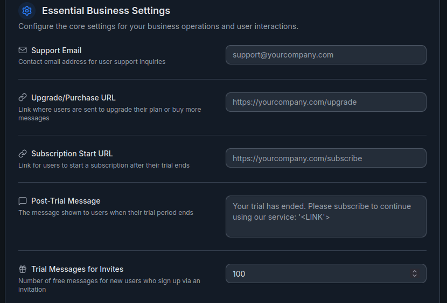The width and height of the screenshot is (447, 303).
Task: Click inside the Post-Trial Message textarea
Action: click(x=326, y=217)
